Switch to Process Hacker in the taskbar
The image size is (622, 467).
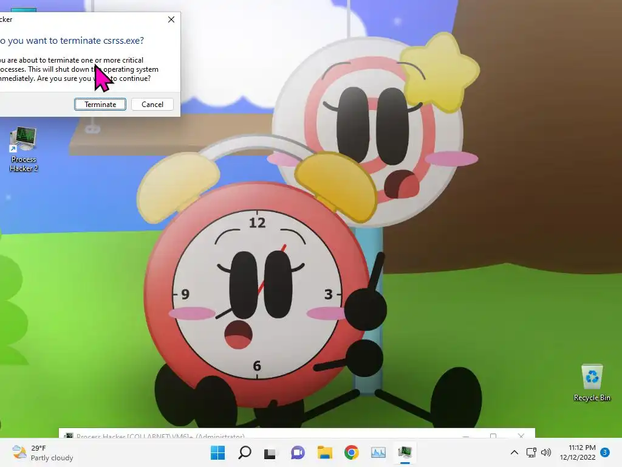[x=405, y=452]
